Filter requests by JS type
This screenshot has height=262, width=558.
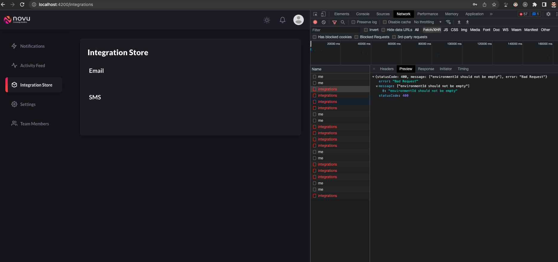pyautogui.click(x=446, y=30)
